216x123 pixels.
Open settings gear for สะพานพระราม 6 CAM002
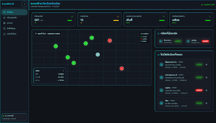click(x=206, y=77)
